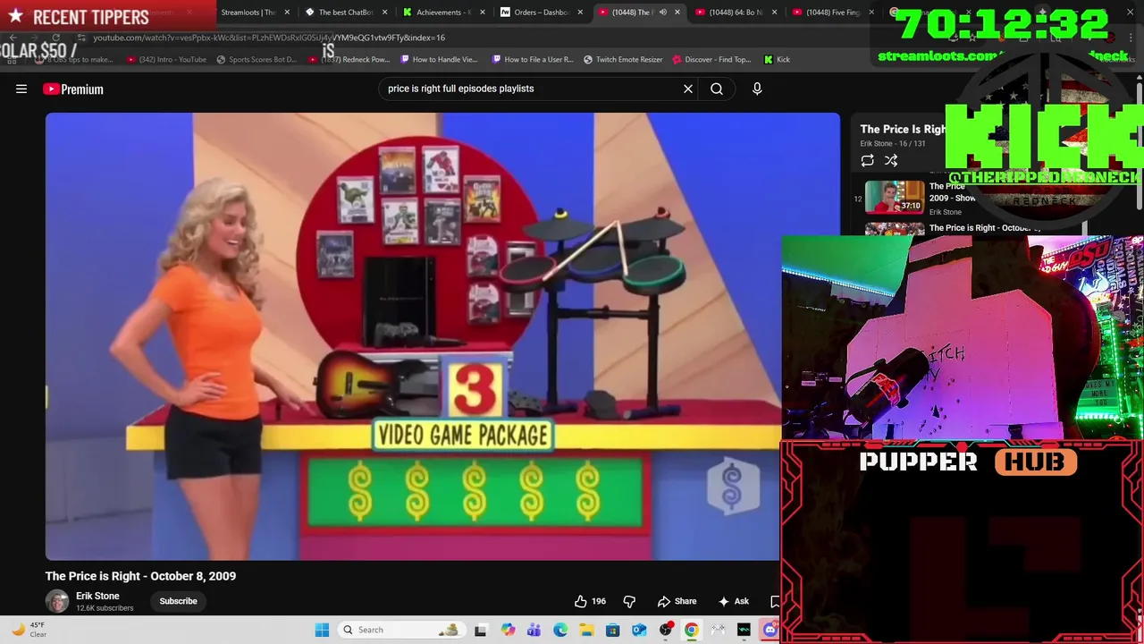Toggle shuffle playlist
Screen dimensions: 1144x644
(x=891, y=160)
